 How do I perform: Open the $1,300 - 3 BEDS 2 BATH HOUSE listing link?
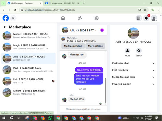coord(81,41)
